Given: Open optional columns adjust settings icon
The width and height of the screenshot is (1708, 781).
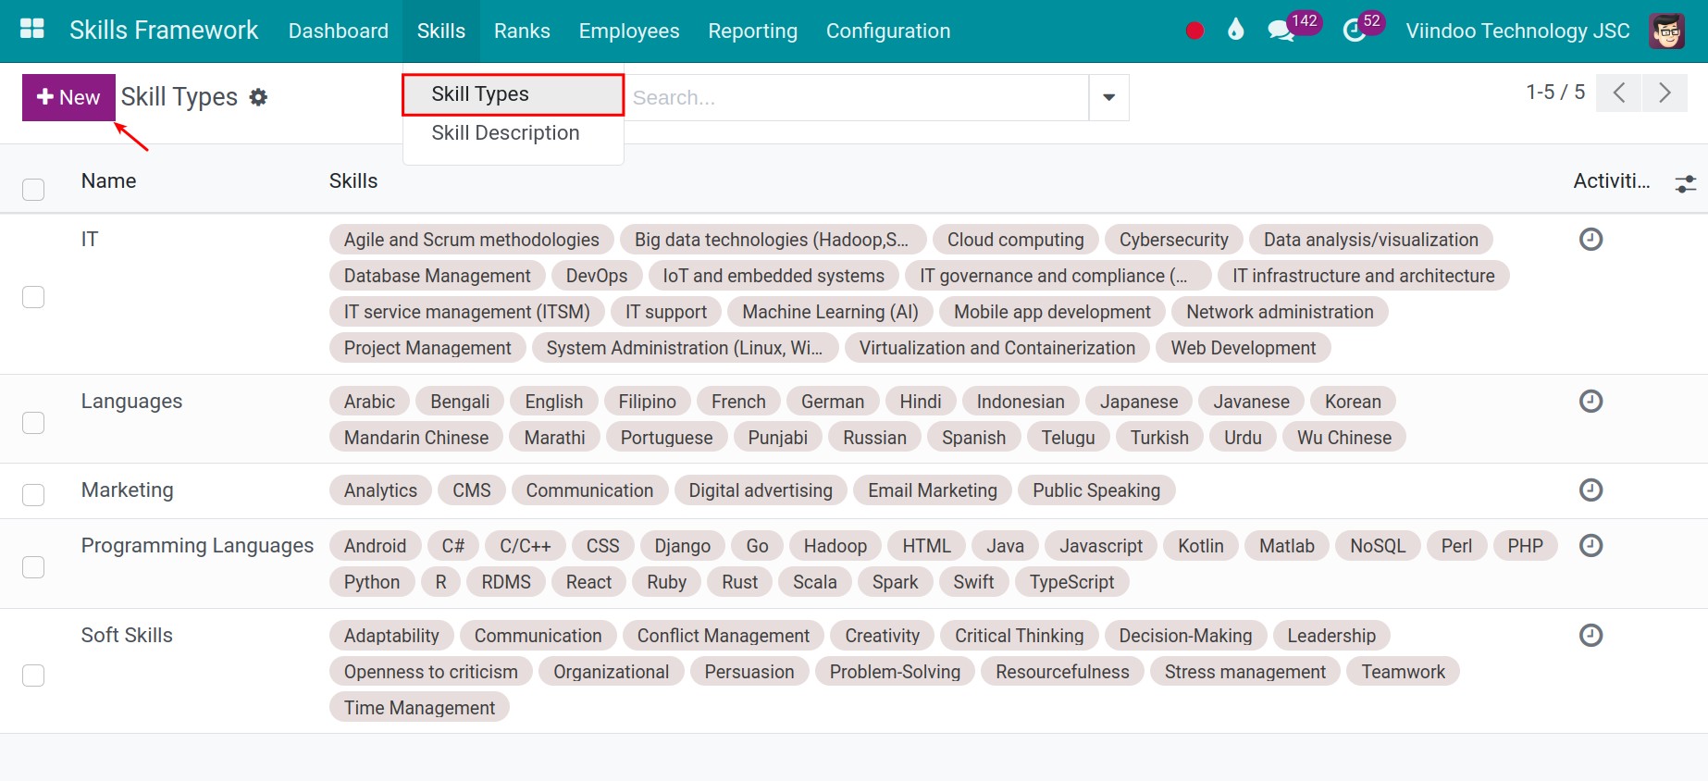Looking at the screenshot, I should point(1685,183).
